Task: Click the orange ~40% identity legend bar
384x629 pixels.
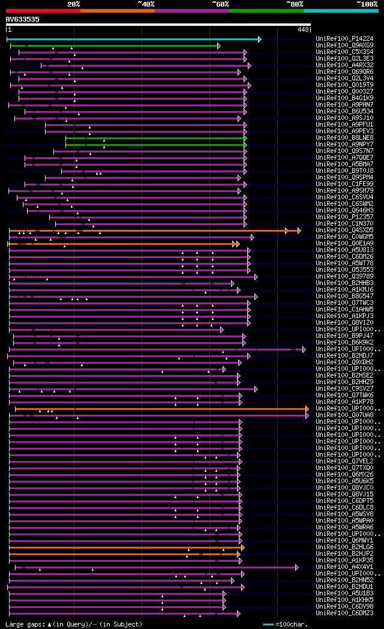Action: (118, 11)
